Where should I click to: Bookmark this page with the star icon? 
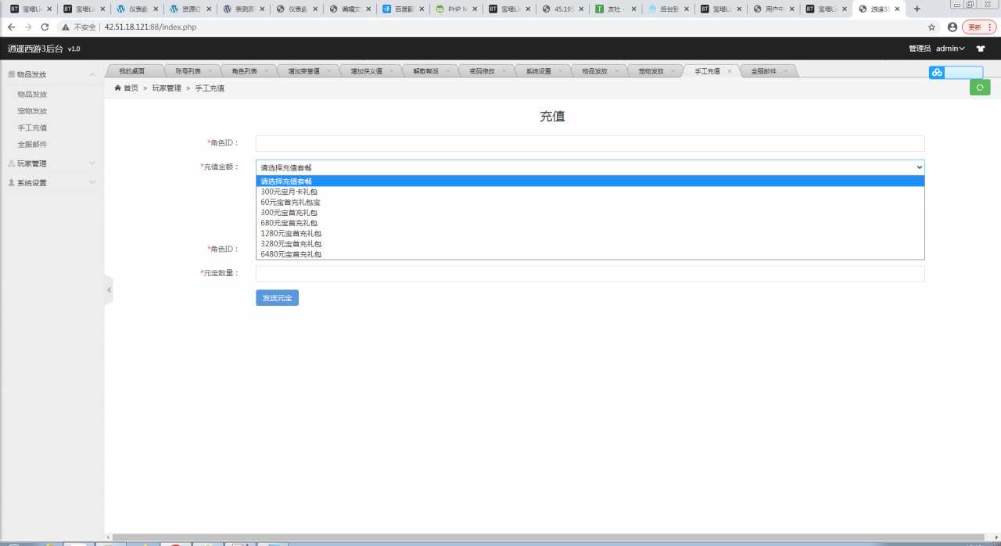click(x=931, y=27)
